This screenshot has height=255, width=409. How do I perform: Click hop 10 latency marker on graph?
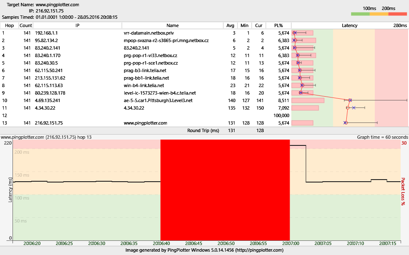(350, 100)
